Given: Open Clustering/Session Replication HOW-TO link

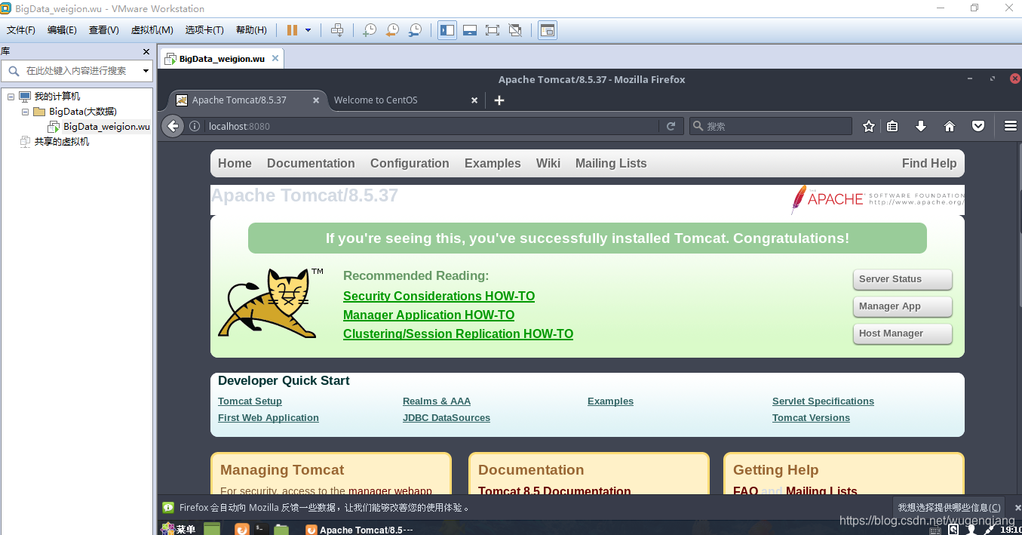Looking at the screenshot, I should [x=458, y=334].
